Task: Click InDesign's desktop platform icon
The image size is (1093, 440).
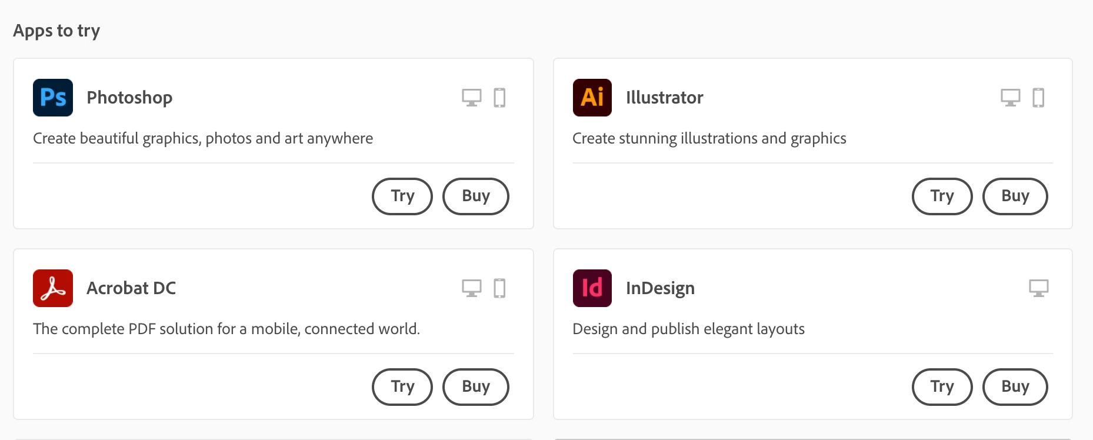Action: pos(1039,288)
